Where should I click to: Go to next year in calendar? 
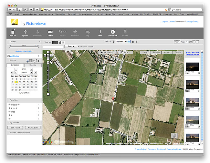click(x=31, y=69)
